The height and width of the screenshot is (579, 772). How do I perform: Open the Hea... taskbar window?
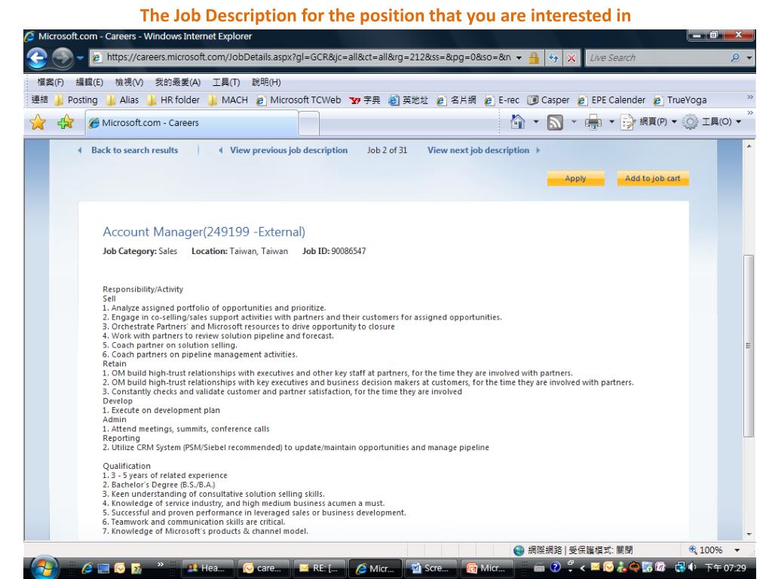point(207,568)
